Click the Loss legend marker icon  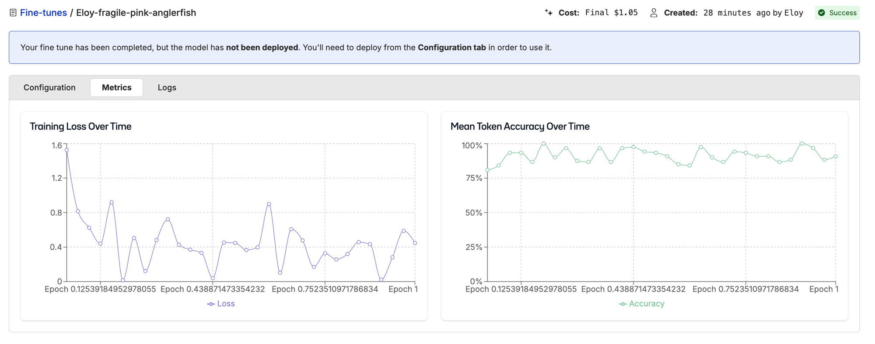pos(211,304)
